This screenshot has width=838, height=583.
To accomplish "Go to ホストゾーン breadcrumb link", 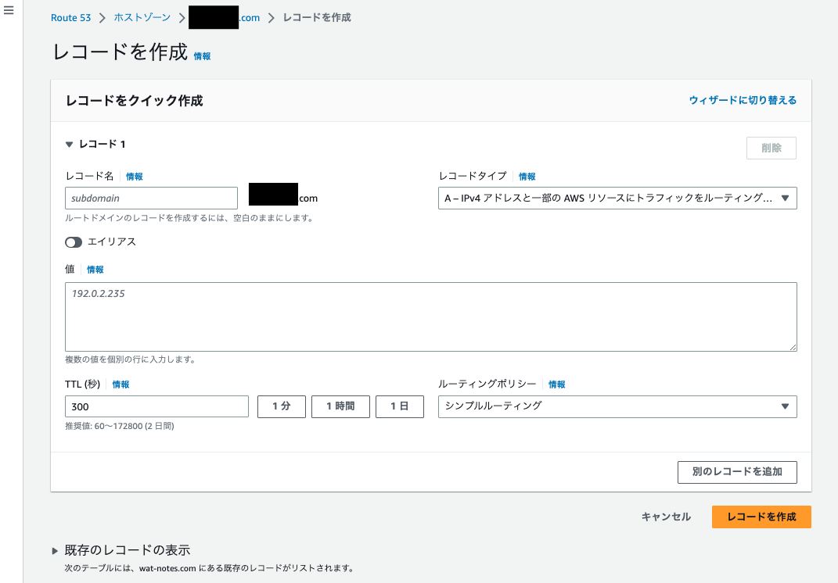I will coord(142,18).
